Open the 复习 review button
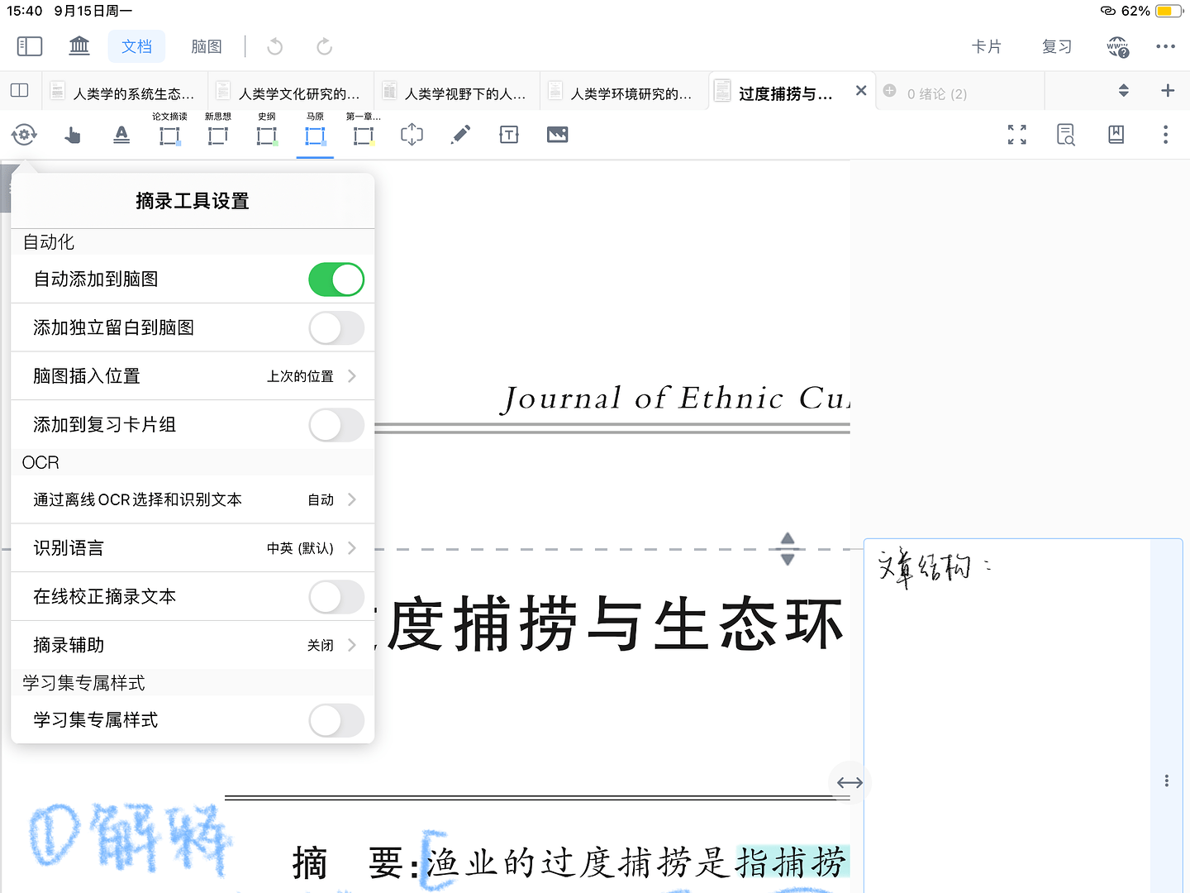The image size is (1190, 893). coord(1057,46)
